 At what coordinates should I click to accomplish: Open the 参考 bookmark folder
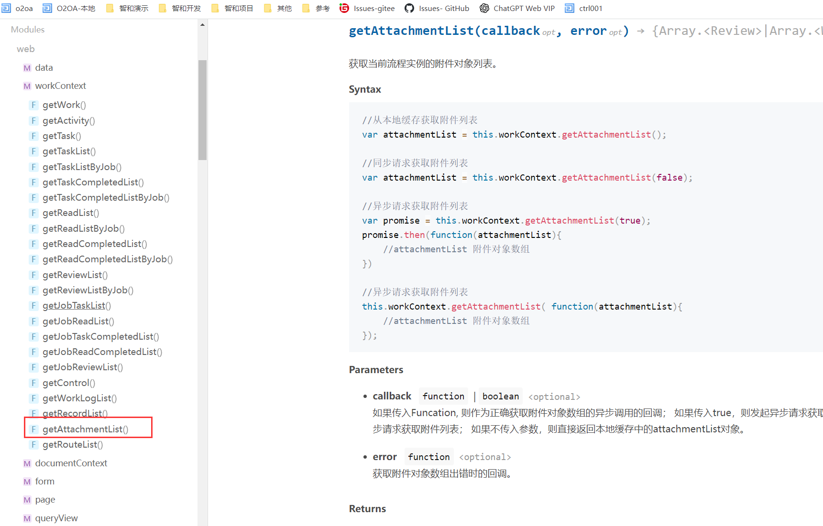pos(316,8)
